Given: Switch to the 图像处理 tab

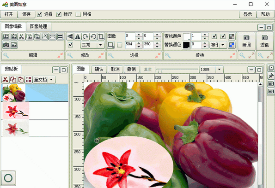Looking at the screenshot, I should [x=38, y=26].
